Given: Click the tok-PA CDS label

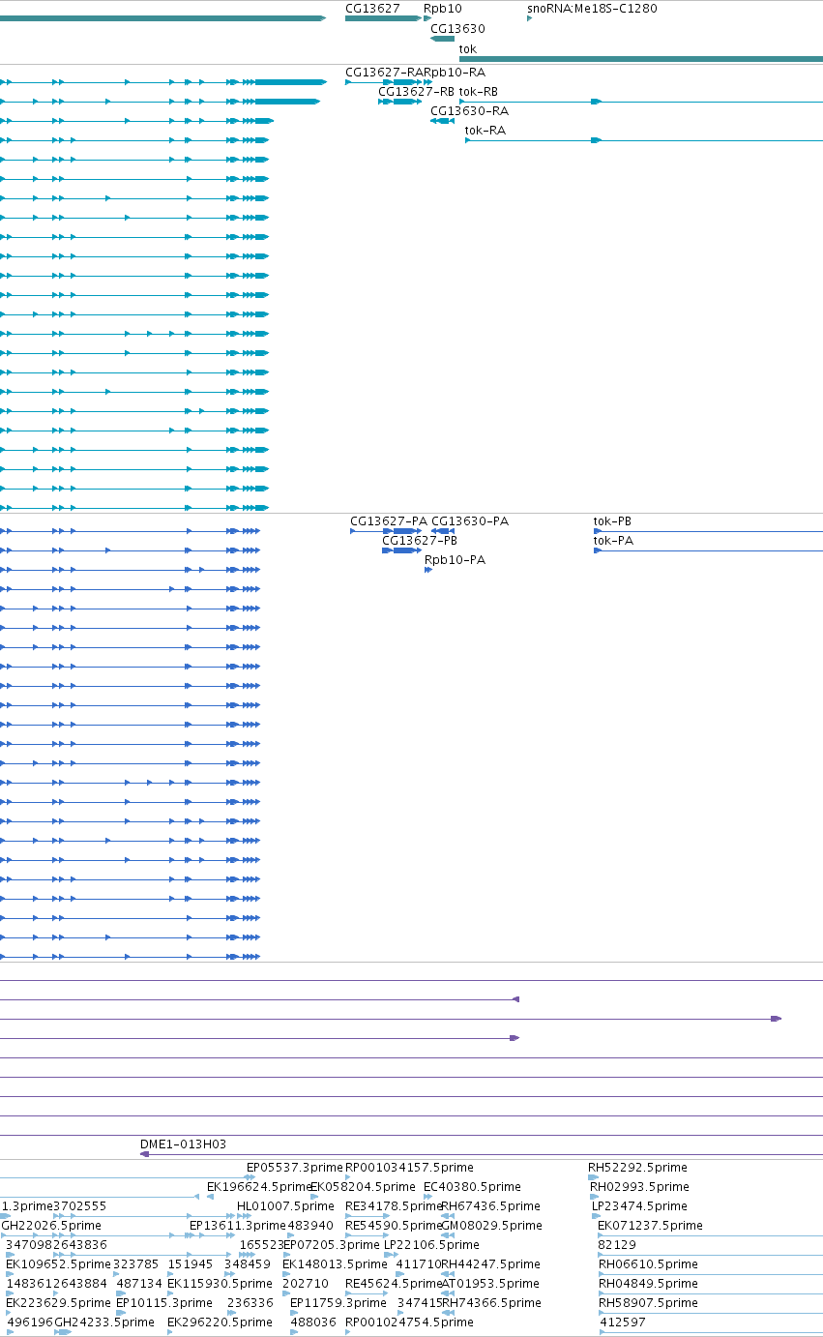Looking at the screenshot, I should pyautogui.click(x=613, y=540).
